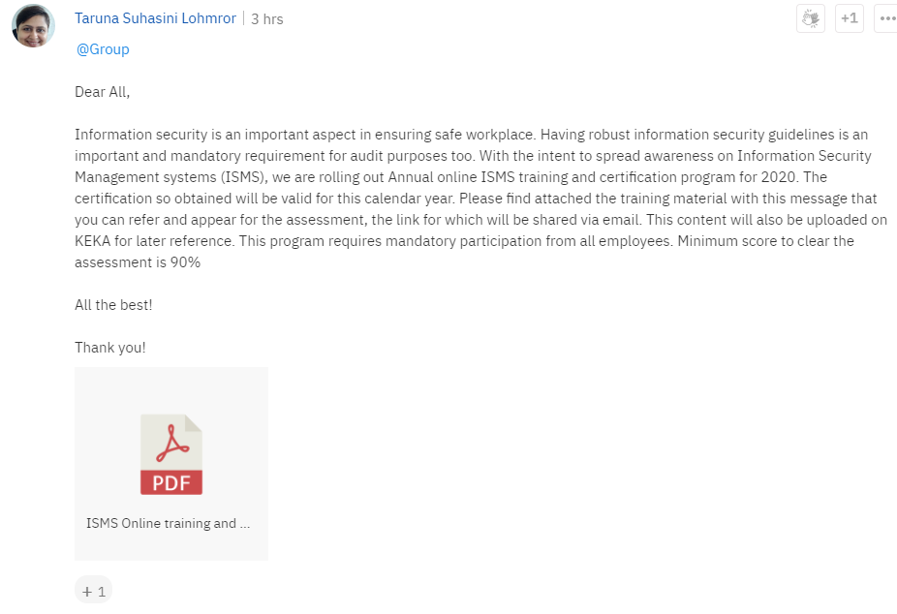Open Taruna's profile picture avatar
This screenshot has height=614, width=897.
pyautogui.click(x=33, y=25)
